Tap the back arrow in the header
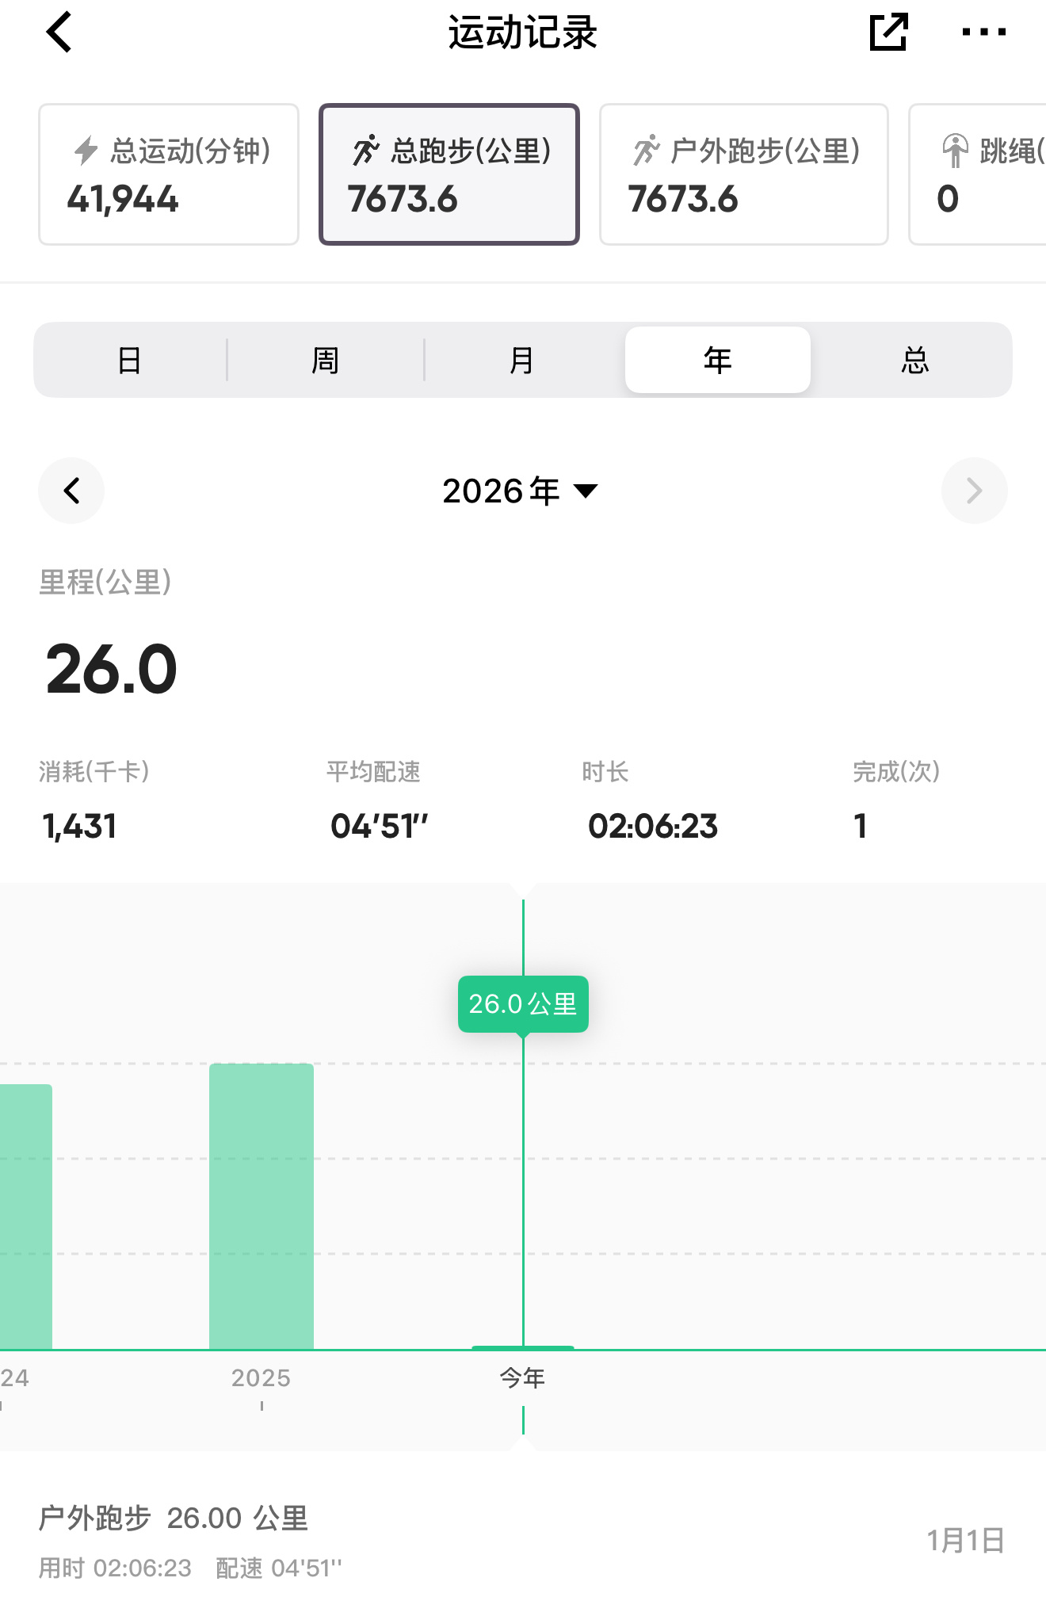The height and width of the screenshot is (1616, 1046). click(x=59, y=32)
